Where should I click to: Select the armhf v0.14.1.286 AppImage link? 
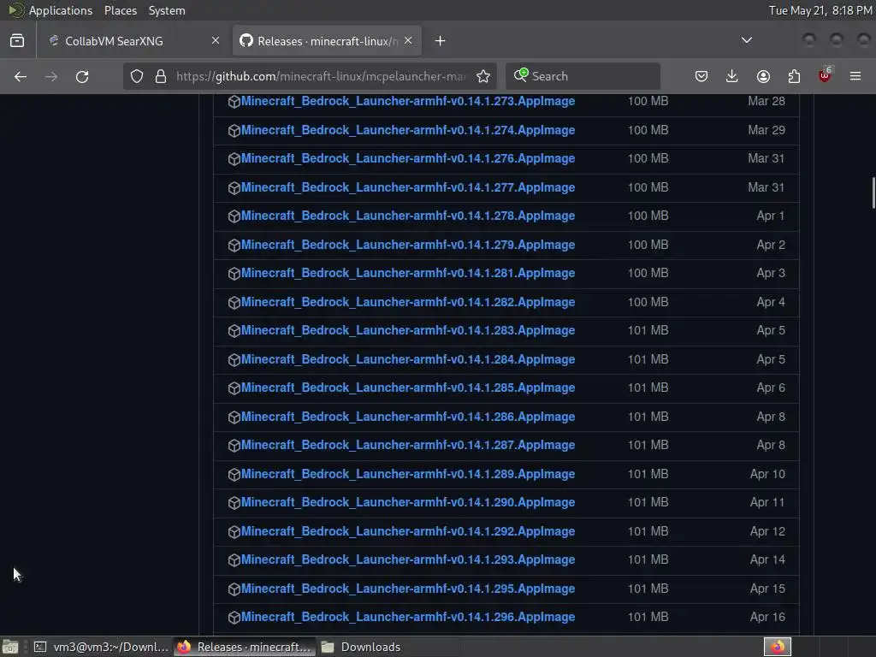pos(408,417)
